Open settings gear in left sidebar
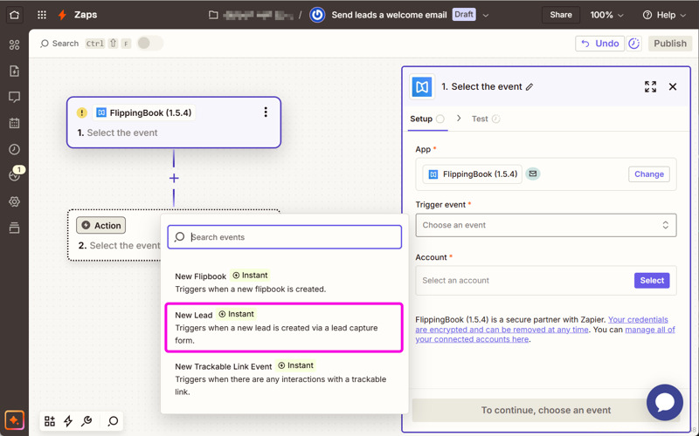The image size is (699, 436). (14, 201)
